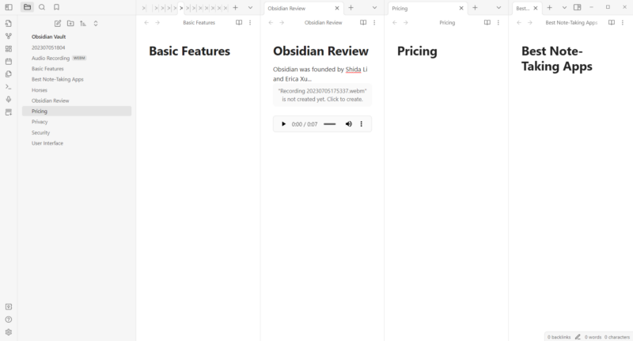Screen dimensions: 633x341
Task: Open audio player more options menu
Action: [x=362, y=124]
